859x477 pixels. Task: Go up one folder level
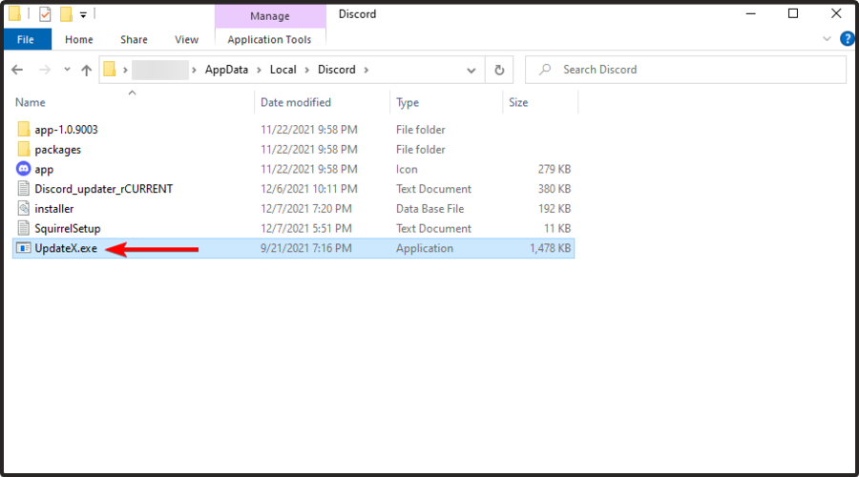[x=87, y=70]
